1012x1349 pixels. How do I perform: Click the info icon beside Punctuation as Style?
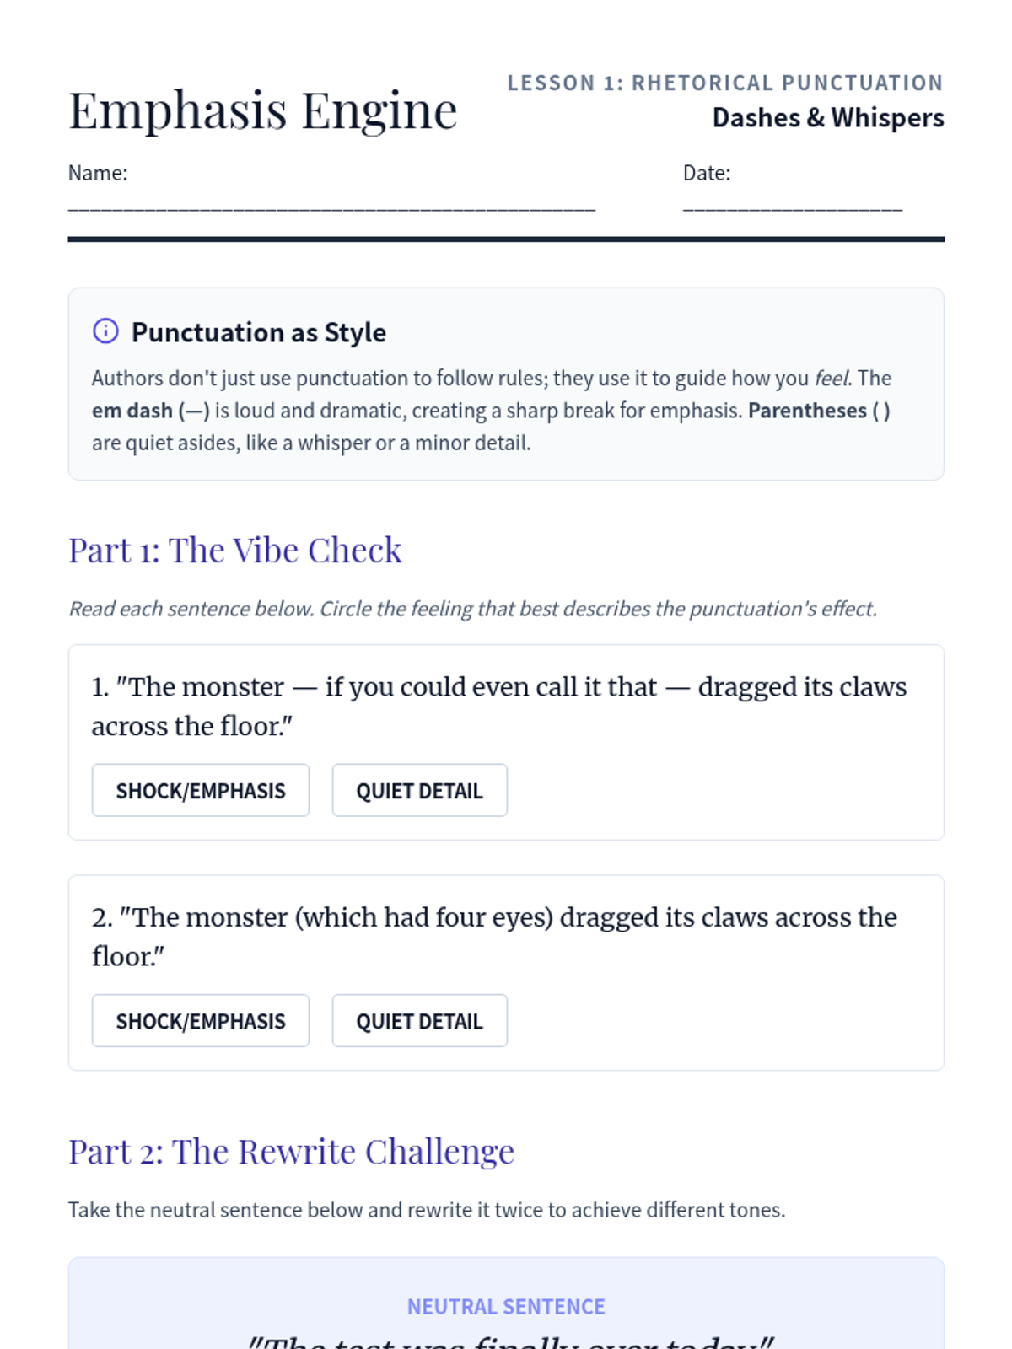click(x=105, y=331)
